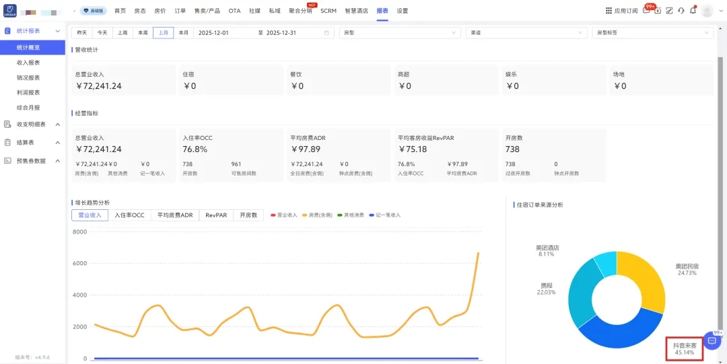
Task: Expand the 收支明细表 sidebar section
Action: coord(32,124)
